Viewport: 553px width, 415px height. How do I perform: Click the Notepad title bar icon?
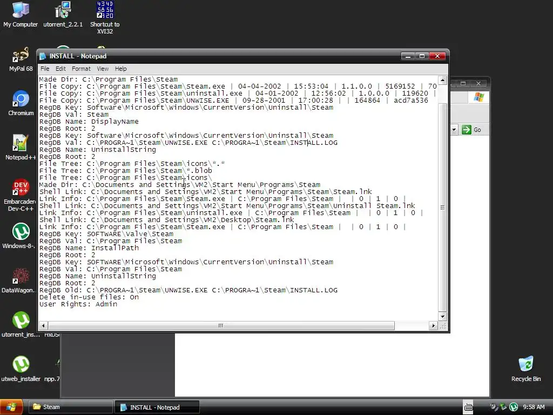[43, 56]
